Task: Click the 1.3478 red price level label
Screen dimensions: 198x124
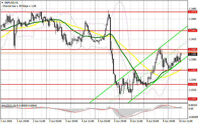Action: pos(193,12)
